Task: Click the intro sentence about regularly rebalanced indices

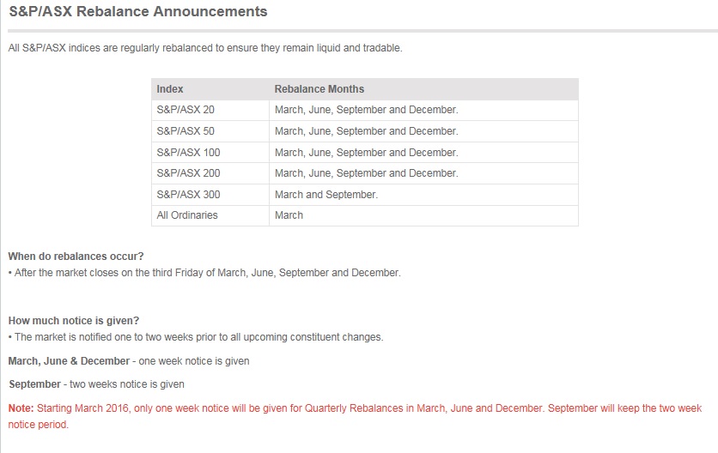Action: pyautogui.click(x=205, y=48)
